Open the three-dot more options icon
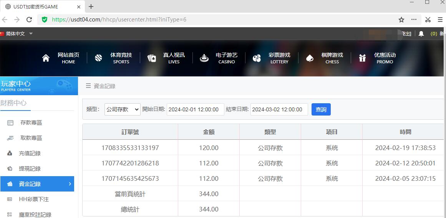 [414, 20]
